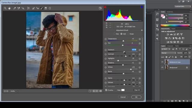Select the Spot Removal tool

tap(33, 8)
